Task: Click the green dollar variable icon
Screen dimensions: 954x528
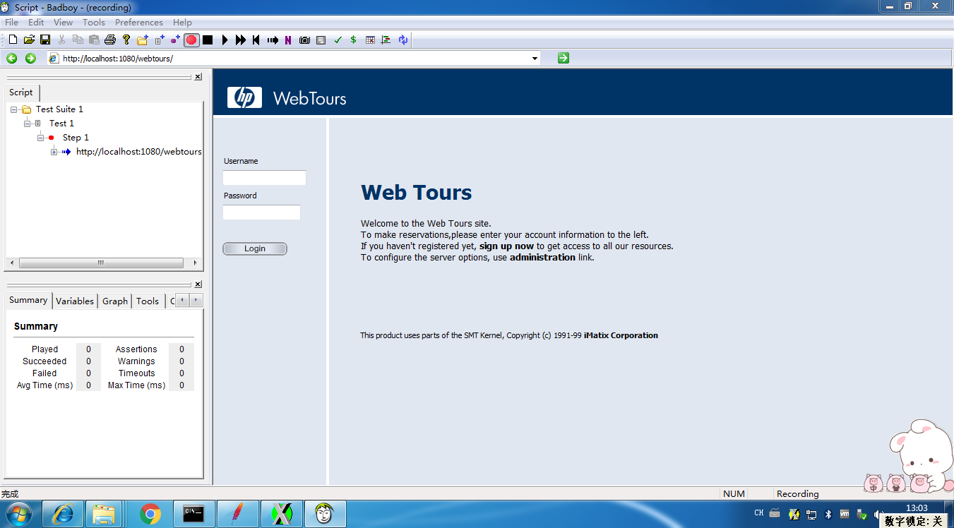Action: click(353, 40)
